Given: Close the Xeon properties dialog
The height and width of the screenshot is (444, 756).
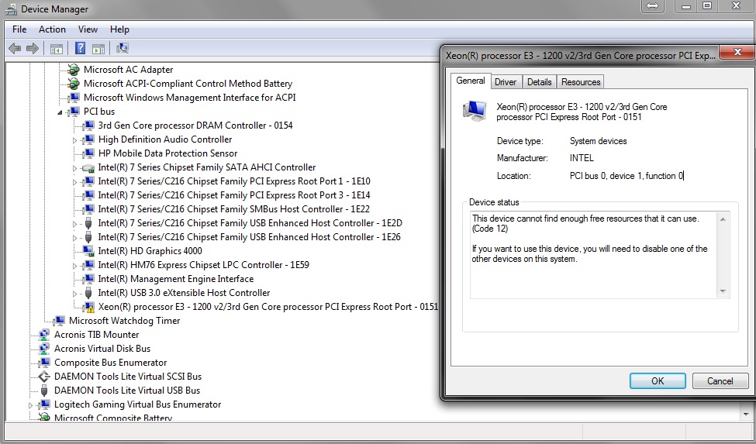Looking at the screenshot, I should [x=737, y=53].
